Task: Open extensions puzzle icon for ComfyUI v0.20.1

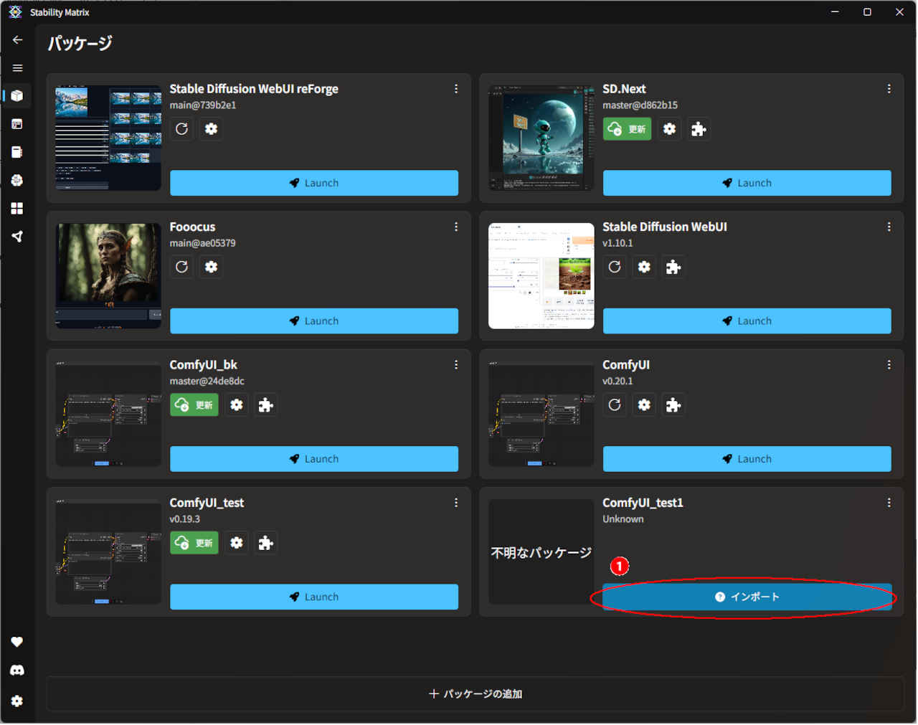Action: tap(673, 405)
